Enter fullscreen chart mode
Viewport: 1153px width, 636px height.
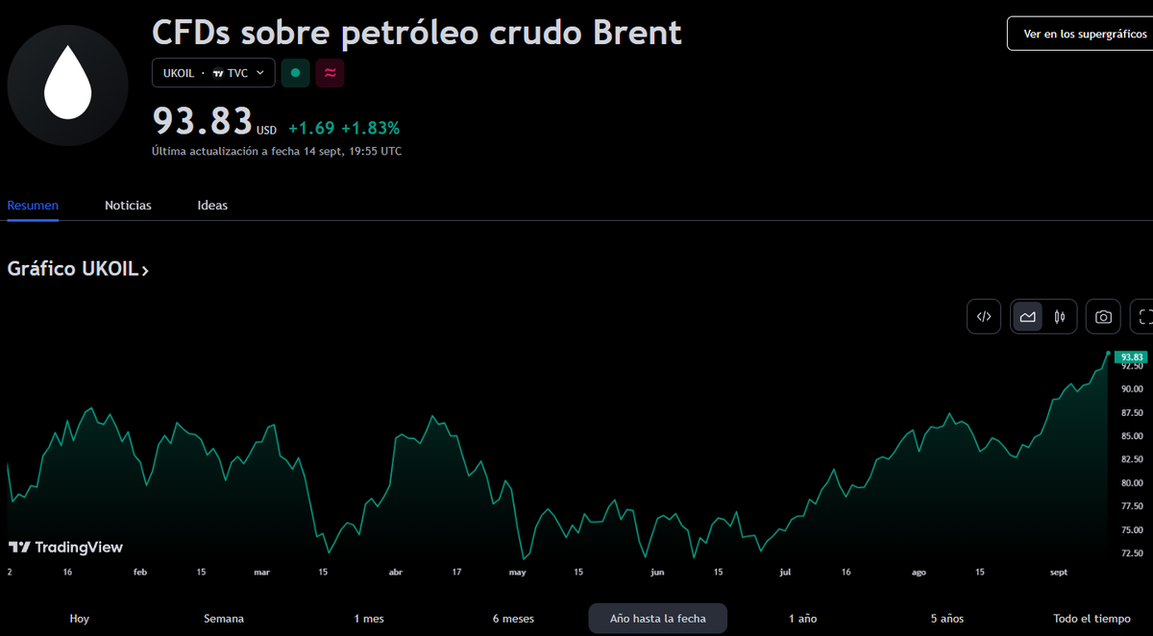(x=1143, y=316)
